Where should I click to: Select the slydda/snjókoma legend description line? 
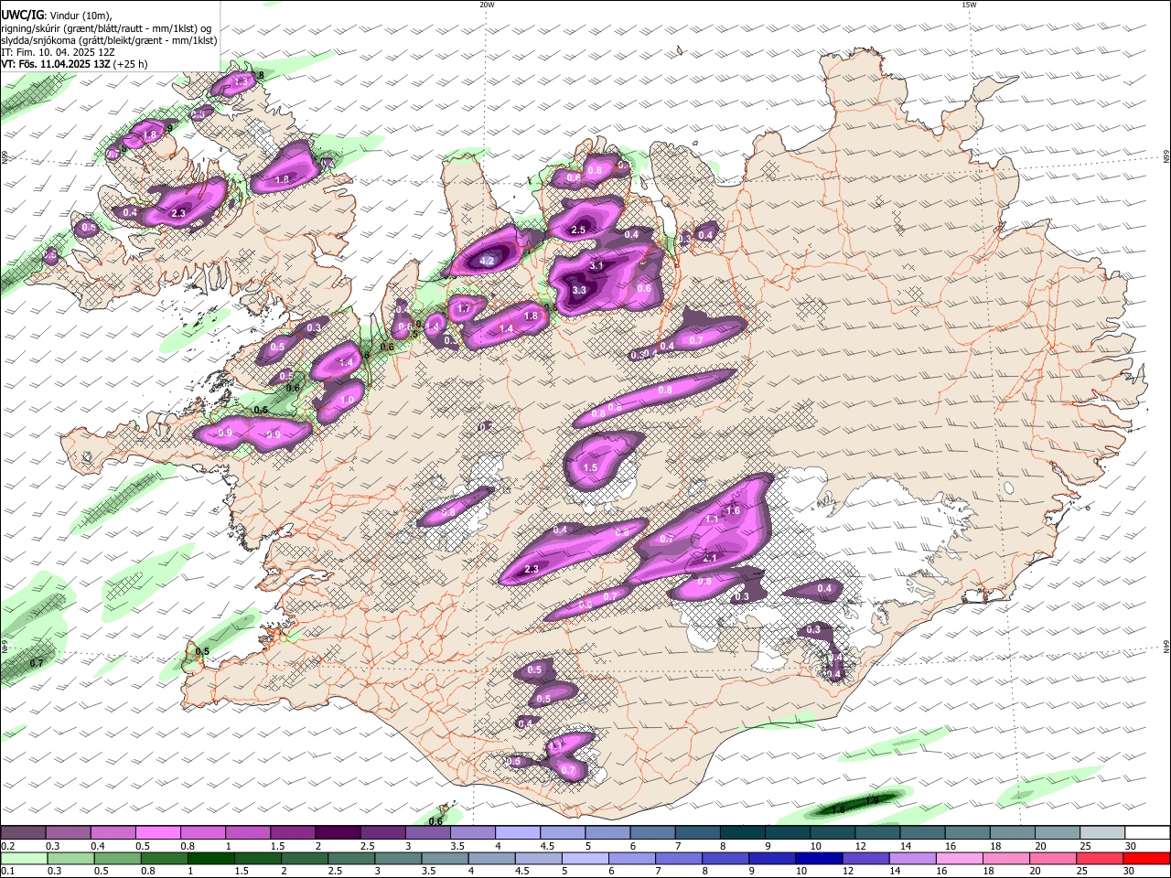click(109, 40)
